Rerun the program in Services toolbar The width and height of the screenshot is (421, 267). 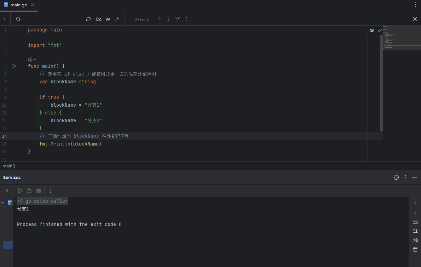click(20, 191)
